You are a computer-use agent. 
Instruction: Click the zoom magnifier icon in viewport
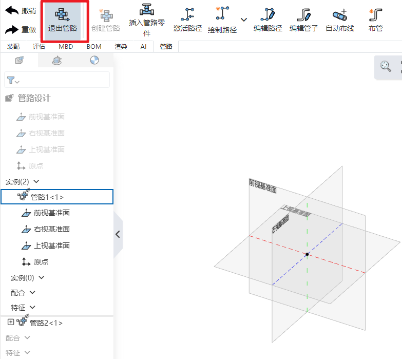[x=386, y=66]
